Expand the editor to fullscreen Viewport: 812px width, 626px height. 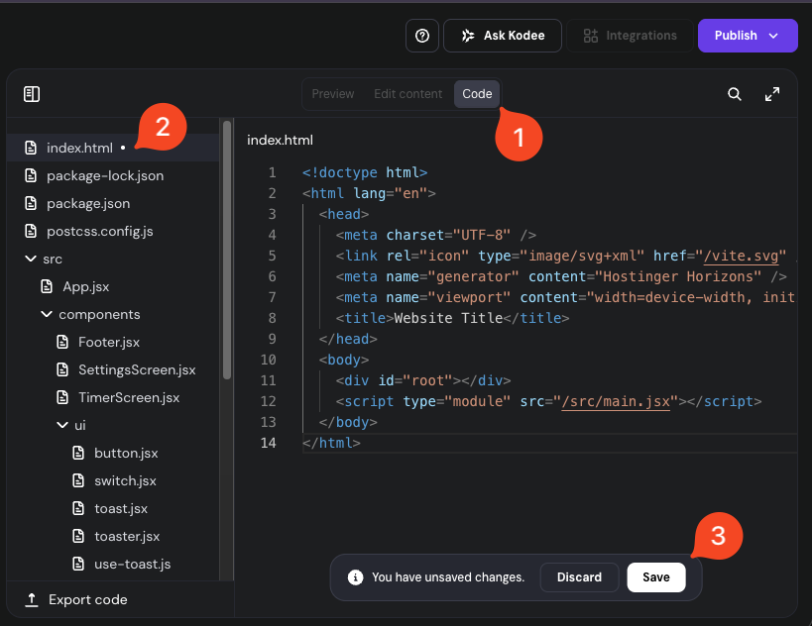pos(772,94)
